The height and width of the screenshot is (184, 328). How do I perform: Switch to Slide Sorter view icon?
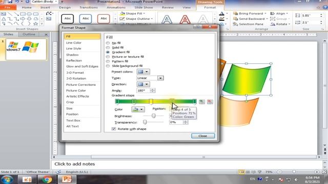coord(248,172)
